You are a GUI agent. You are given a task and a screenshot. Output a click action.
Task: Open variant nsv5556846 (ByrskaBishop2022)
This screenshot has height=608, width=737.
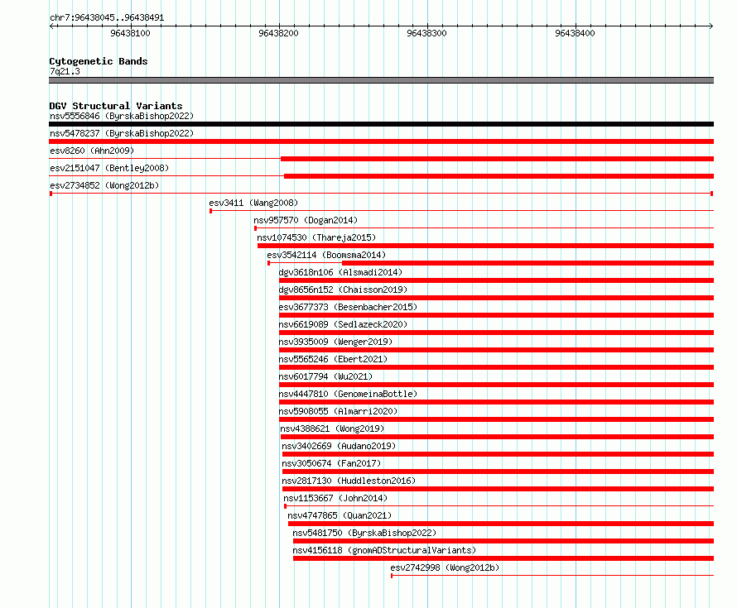(x=122, y=116)
